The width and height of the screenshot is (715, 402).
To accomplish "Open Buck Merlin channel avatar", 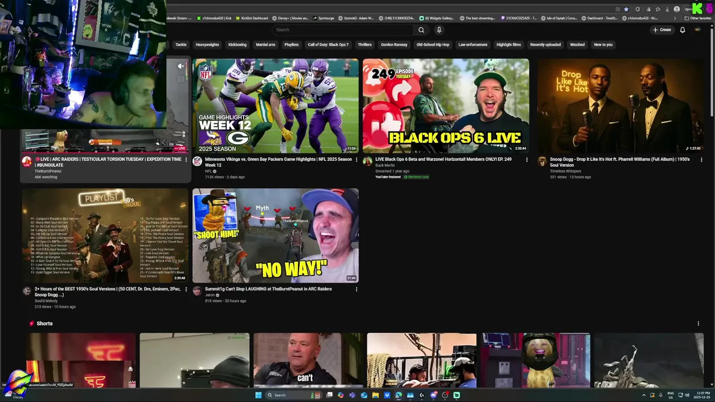I will pos(368,161).
